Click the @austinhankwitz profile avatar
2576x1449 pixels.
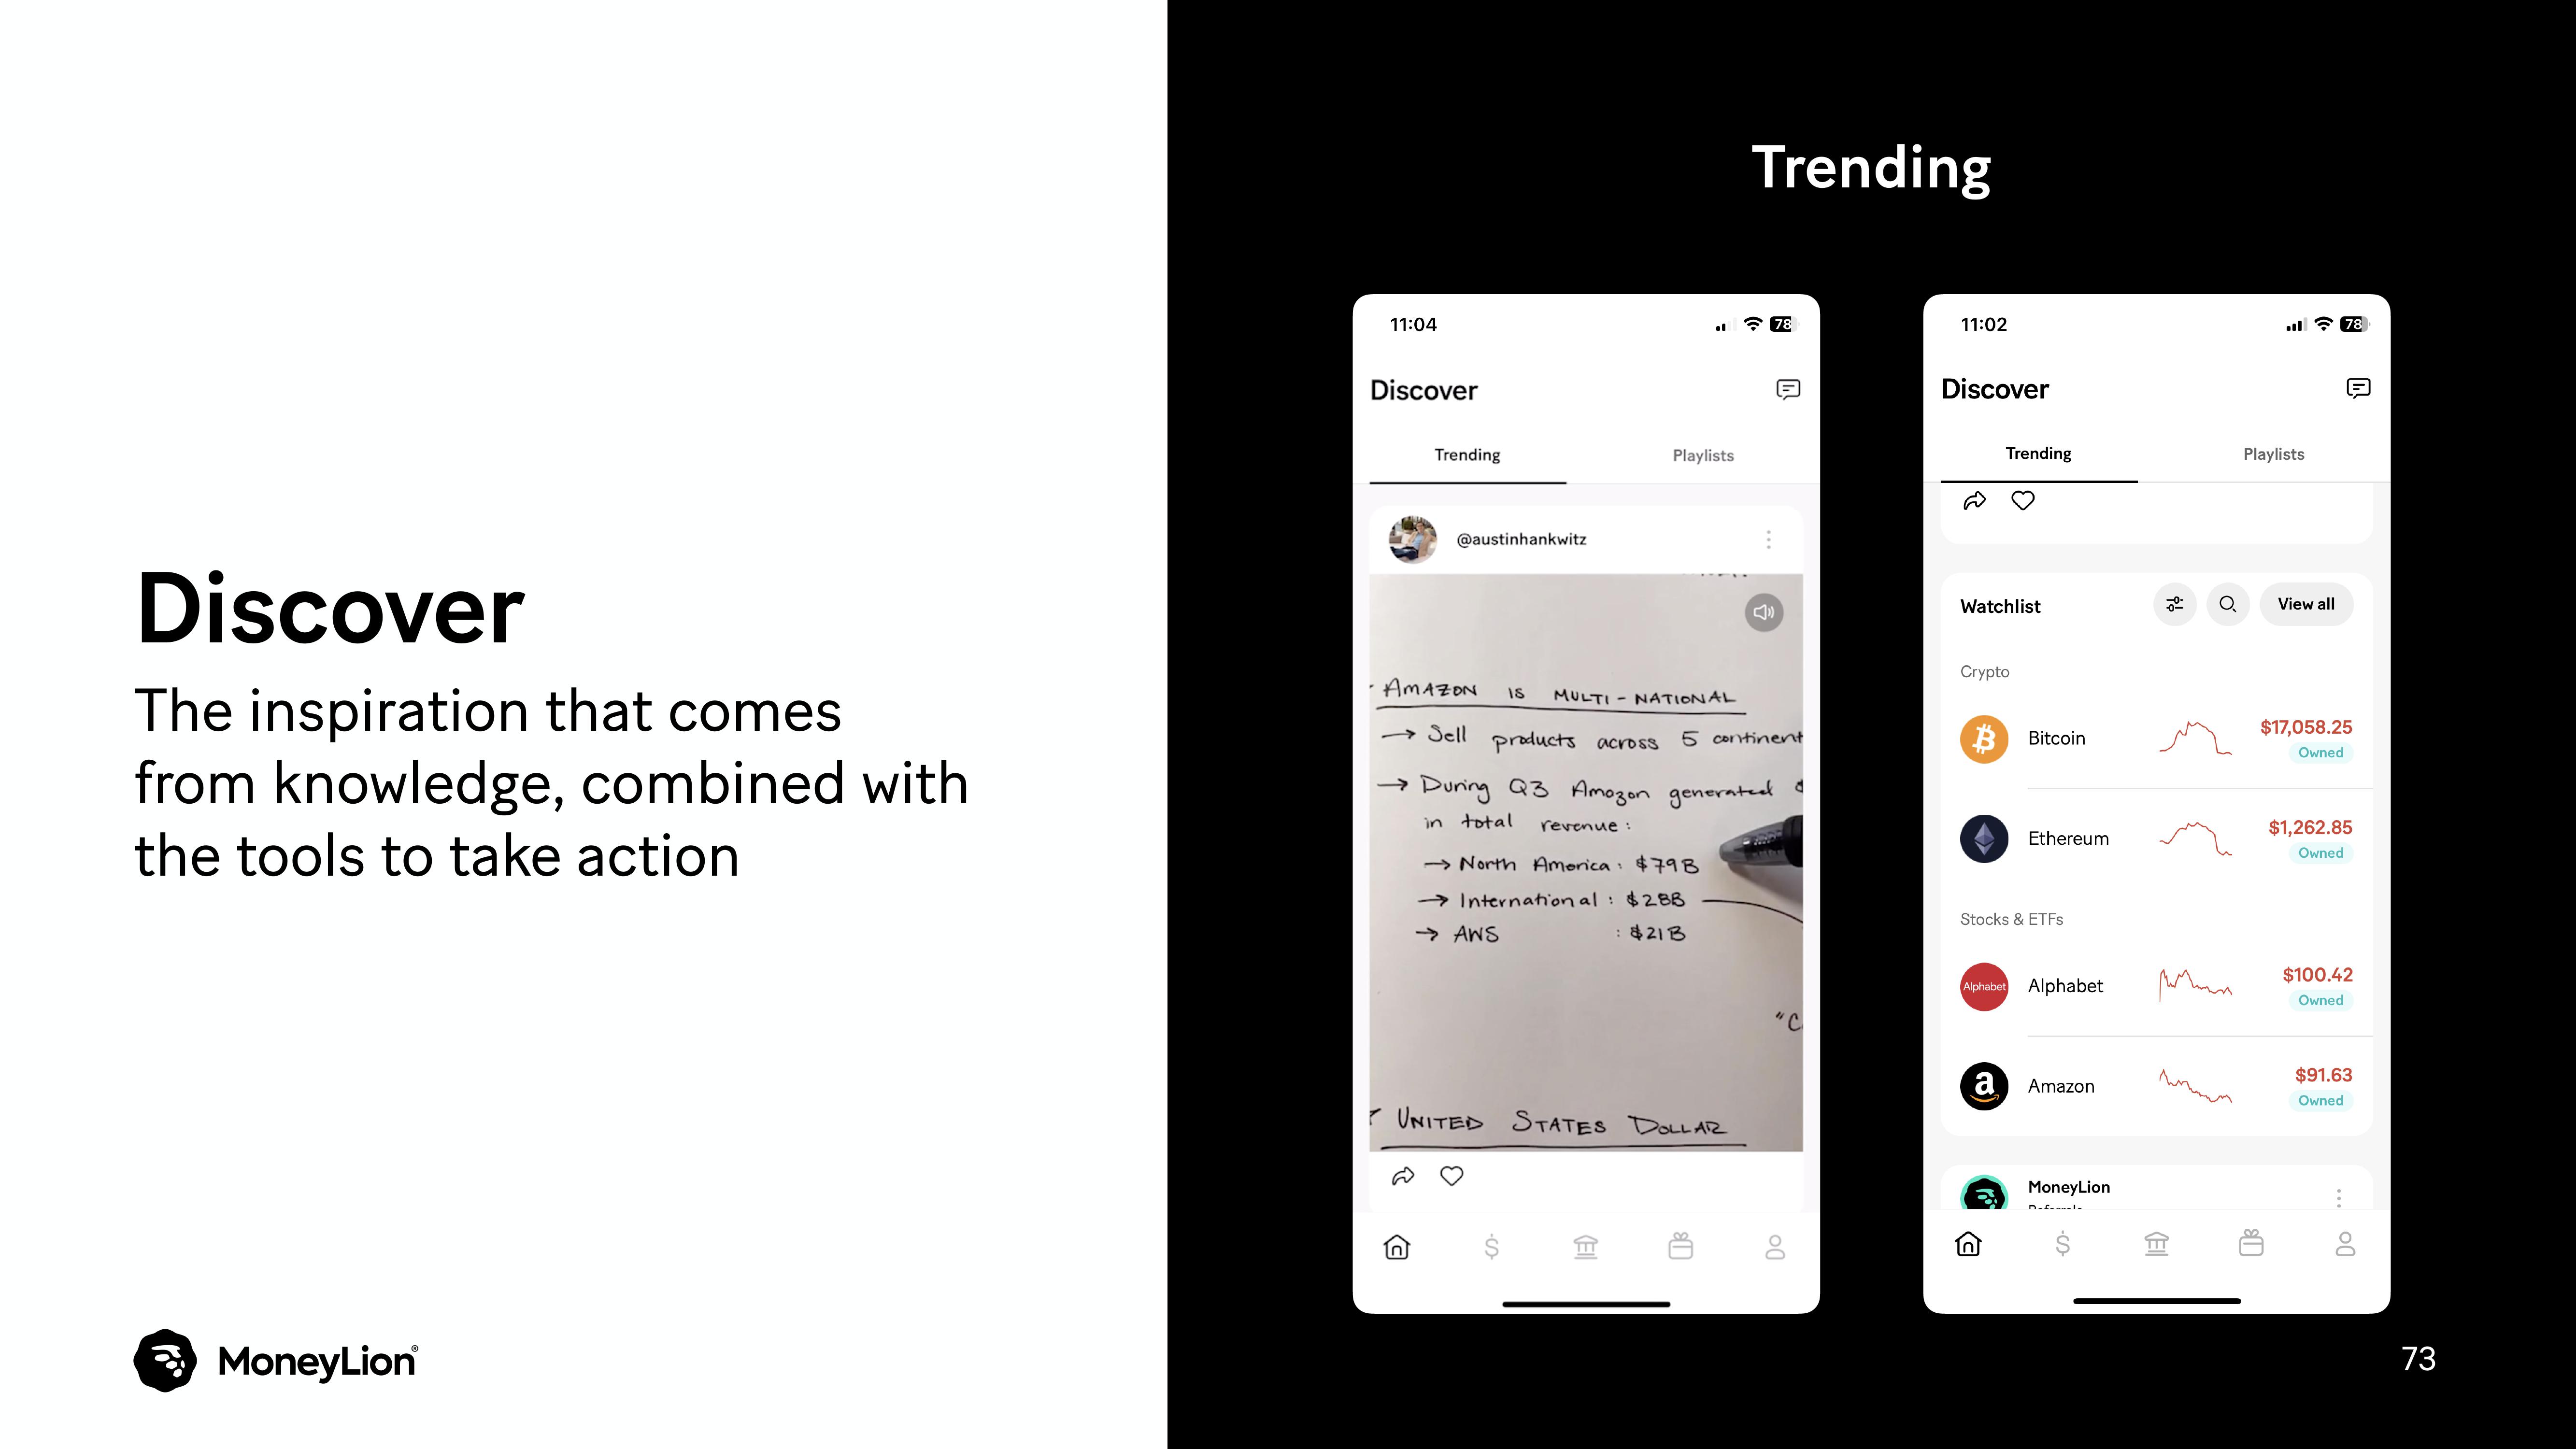[x=1410, y=540]
